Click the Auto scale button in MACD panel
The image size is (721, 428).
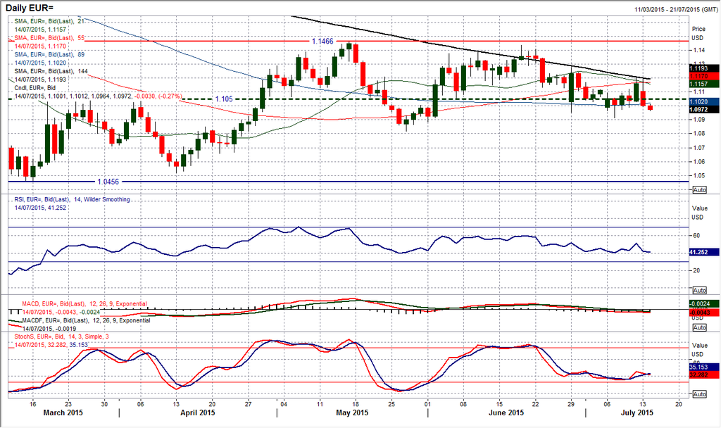[x=699, y=328]
